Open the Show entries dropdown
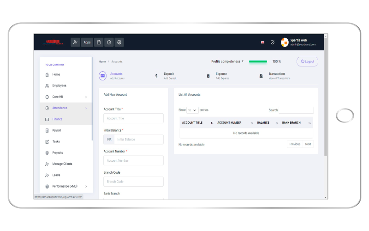 click(x=192, y=110)
